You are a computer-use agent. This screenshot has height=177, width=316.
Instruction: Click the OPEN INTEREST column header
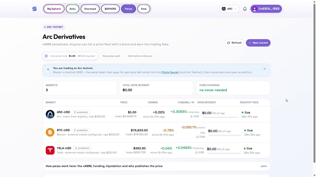pos(207,103)
